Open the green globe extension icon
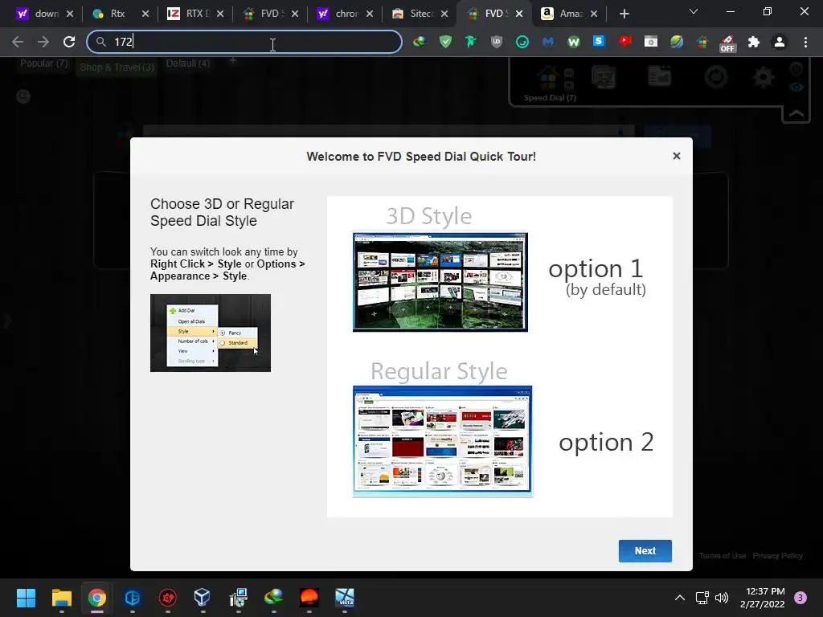The width and height of the screenshot is (823, 617). pos(676,42)
